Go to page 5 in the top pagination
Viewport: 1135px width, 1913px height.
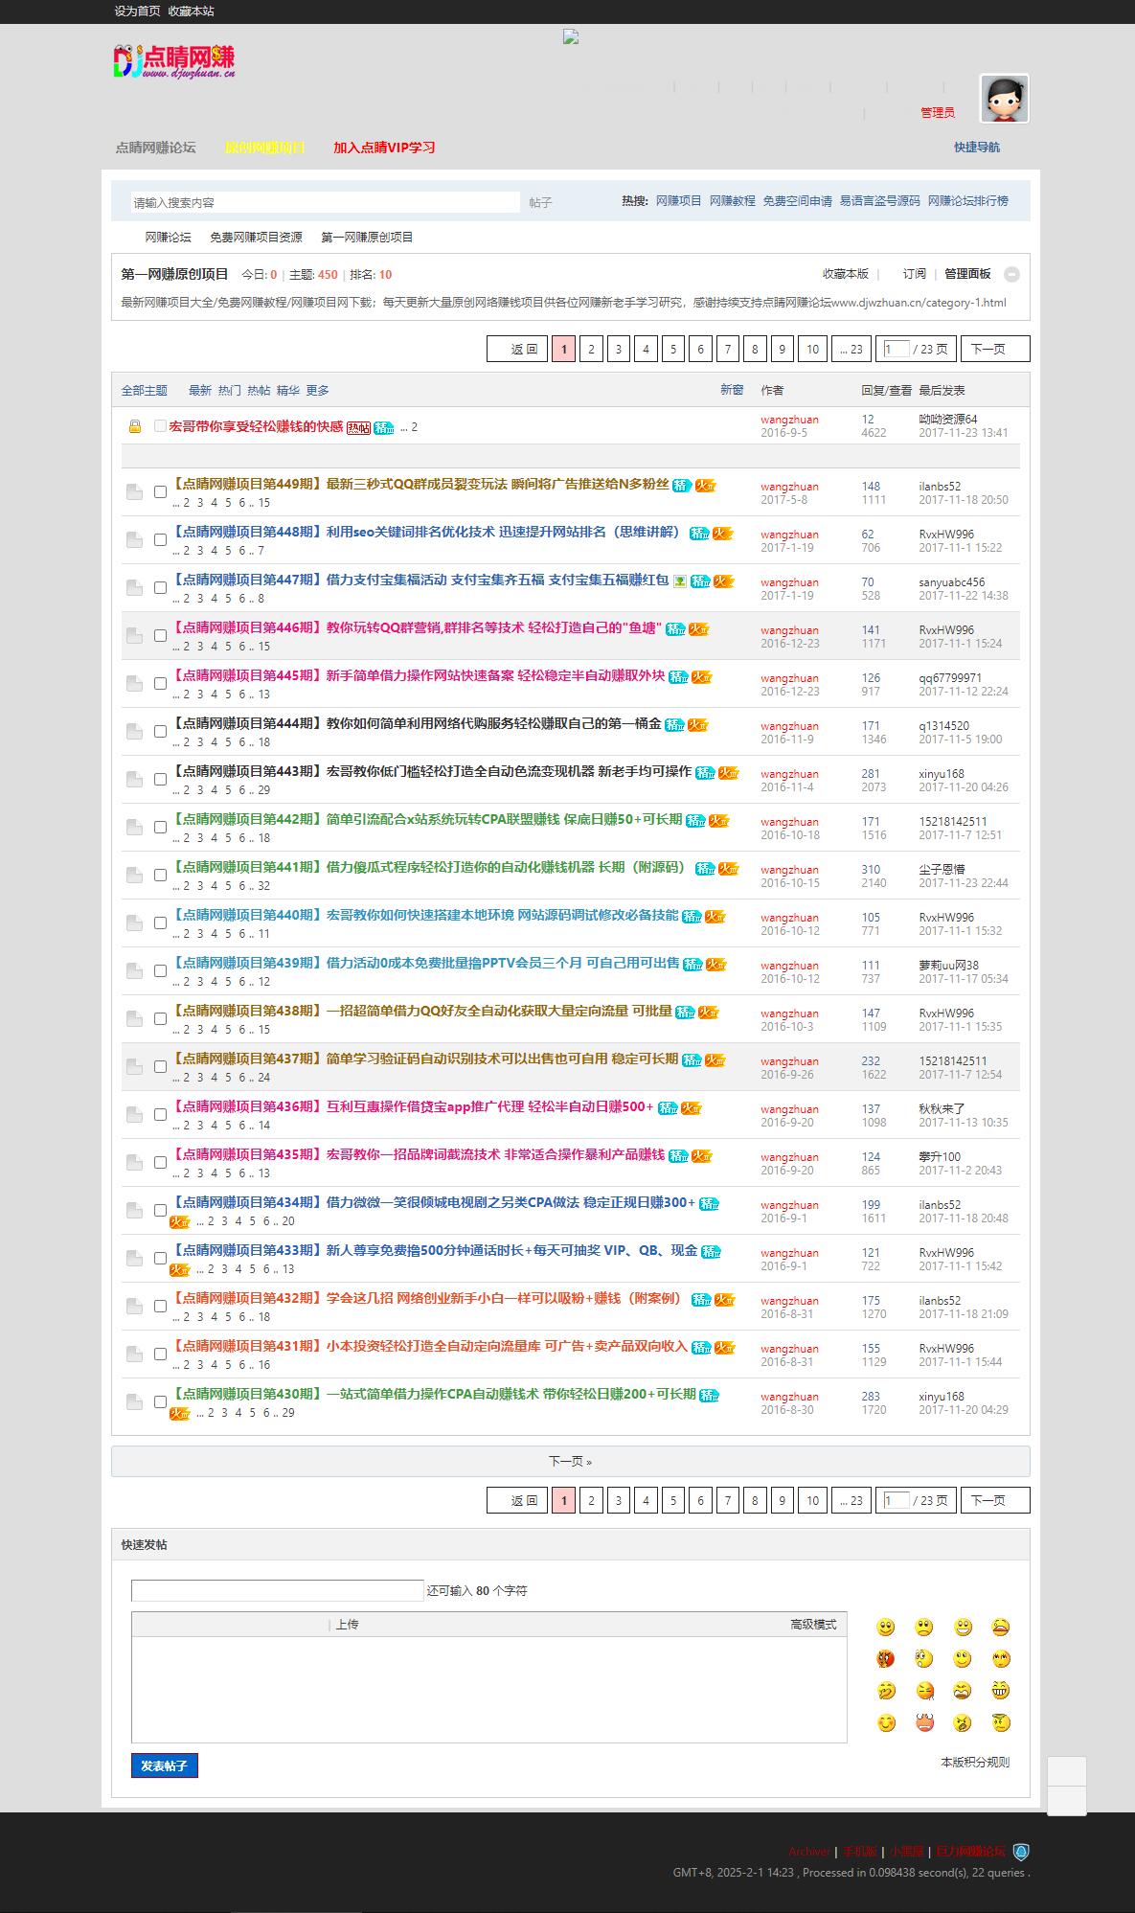tap(672, 350)
